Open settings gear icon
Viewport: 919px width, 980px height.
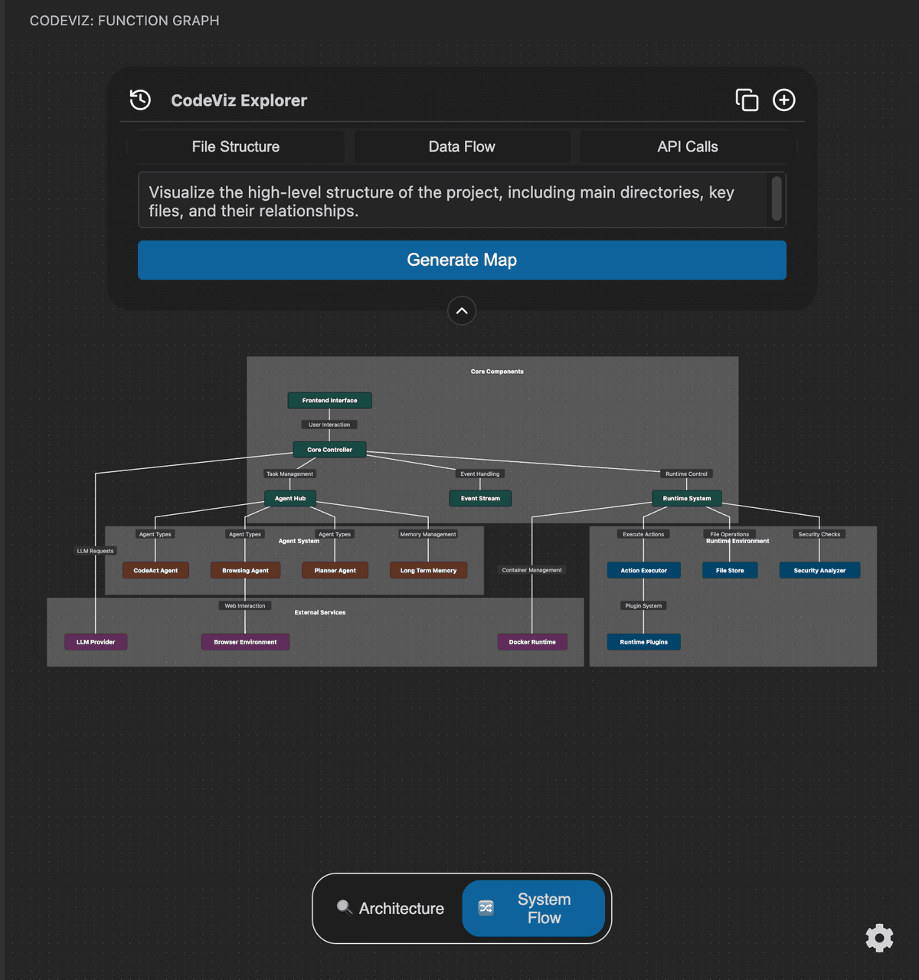[x=879, y=937]
